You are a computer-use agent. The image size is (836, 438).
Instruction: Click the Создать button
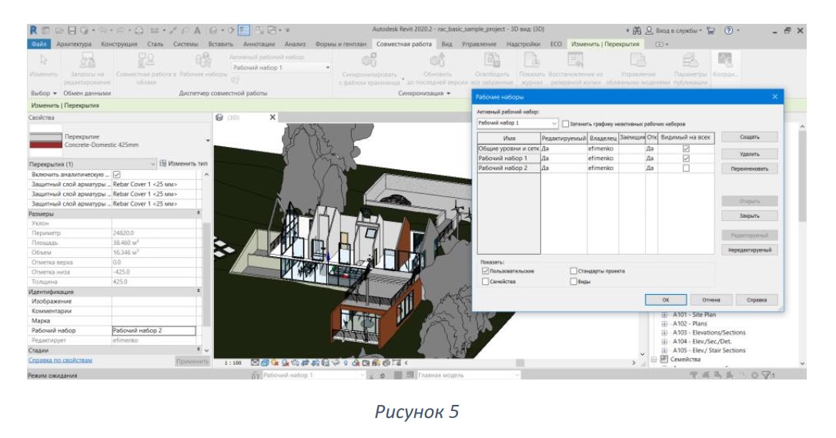(x=749, y=138)
